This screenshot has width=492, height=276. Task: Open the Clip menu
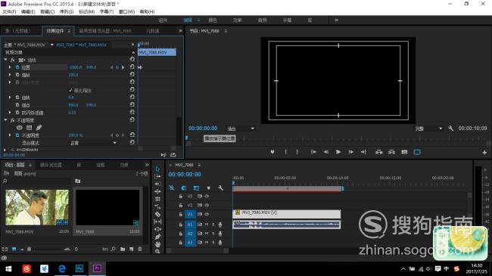pos(48,11)
